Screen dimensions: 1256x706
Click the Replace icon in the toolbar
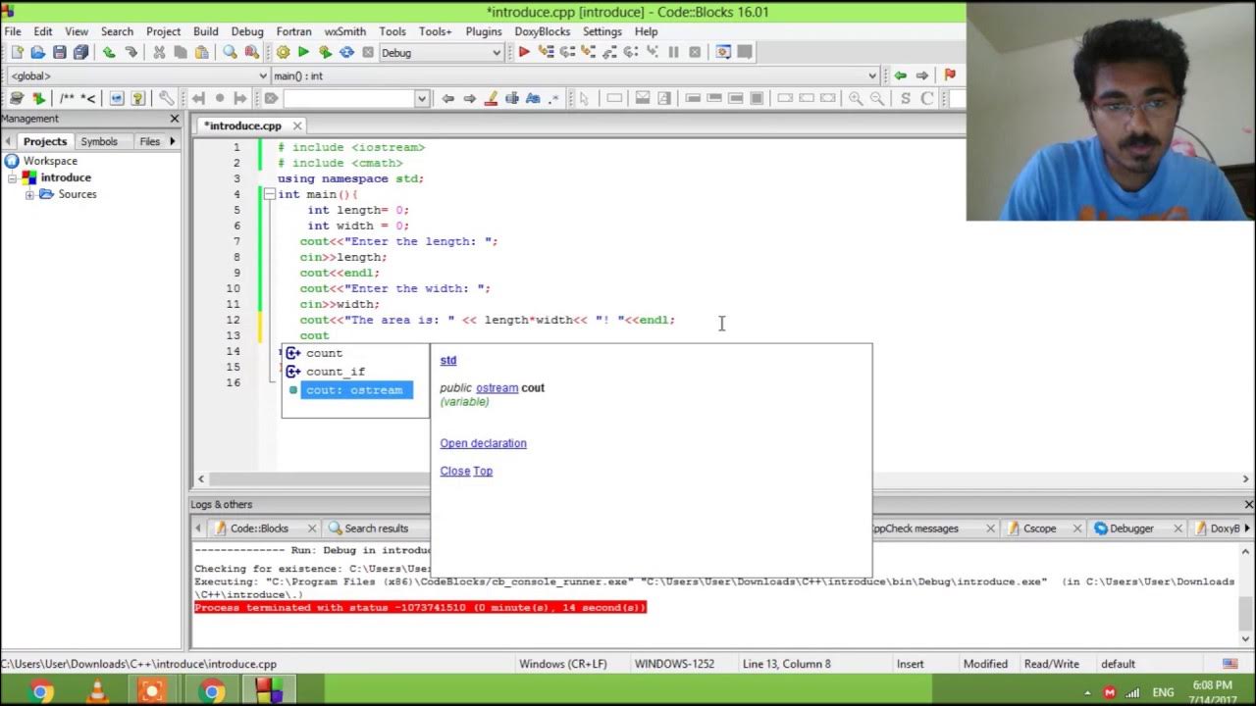(251, 53)
